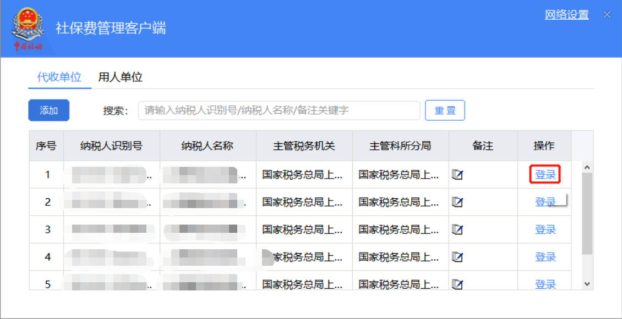Click 登录 link for row 2
This screenshot has width=622, height=319.
pyautogui.click(x=545, y=202)
